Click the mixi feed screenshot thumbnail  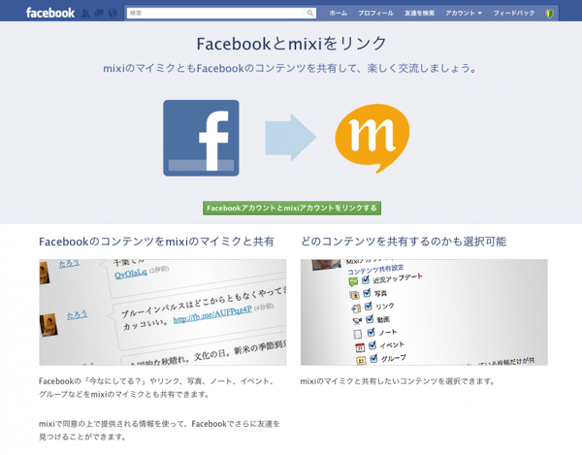click(163, 312)
